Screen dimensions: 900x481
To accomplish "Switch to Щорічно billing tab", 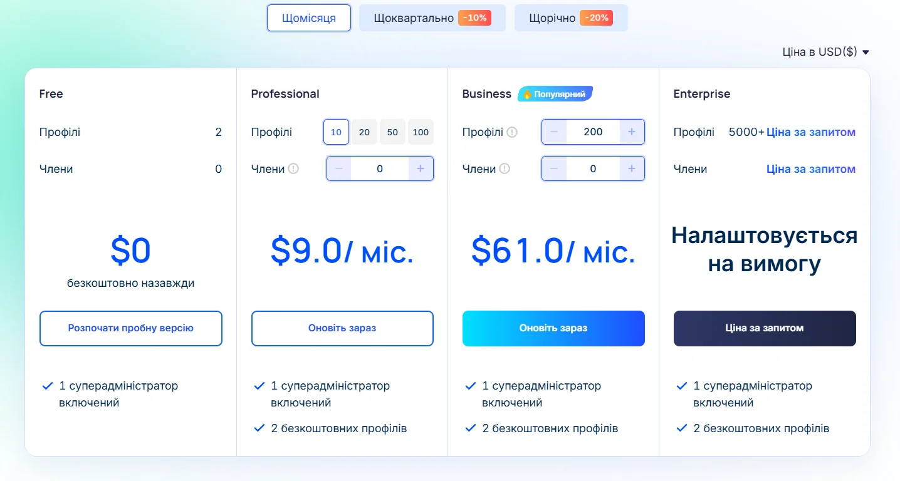I will tap(571, 18).
